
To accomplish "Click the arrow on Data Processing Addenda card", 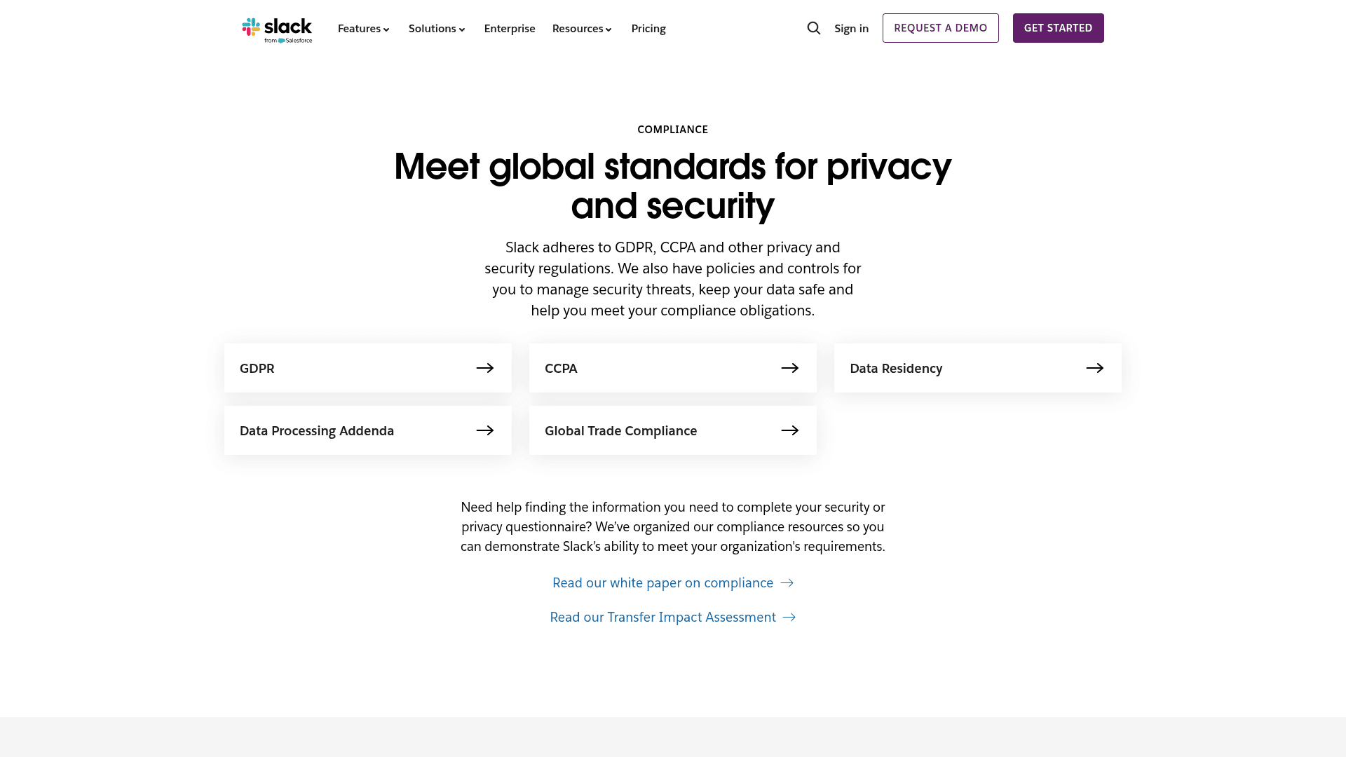I will pos(485,430).
